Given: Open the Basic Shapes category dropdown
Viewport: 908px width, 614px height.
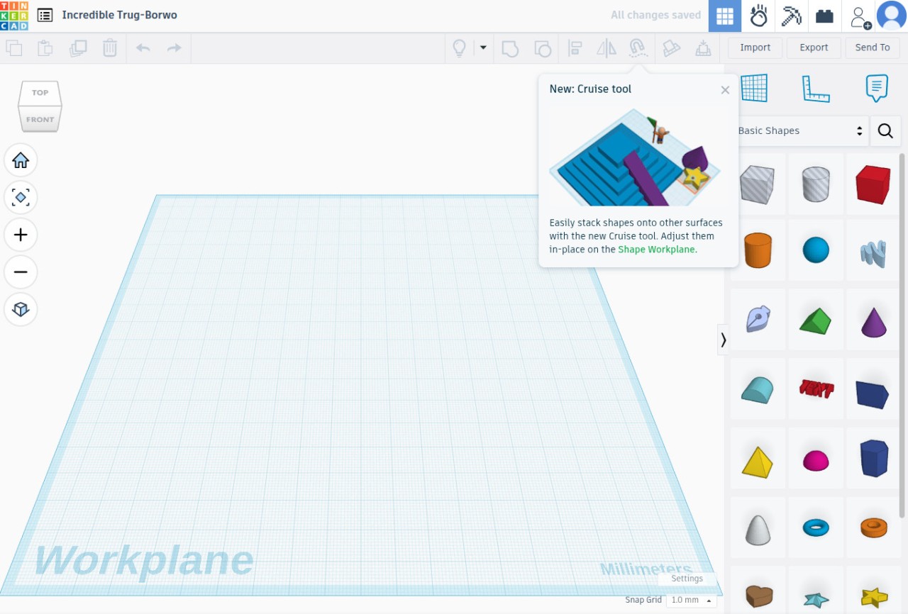Looking at the screenshot, I should pyautogui.click(x=799, y=131).
